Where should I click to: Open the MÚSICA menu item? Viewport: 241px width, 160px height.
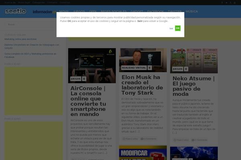coord(192,11)
